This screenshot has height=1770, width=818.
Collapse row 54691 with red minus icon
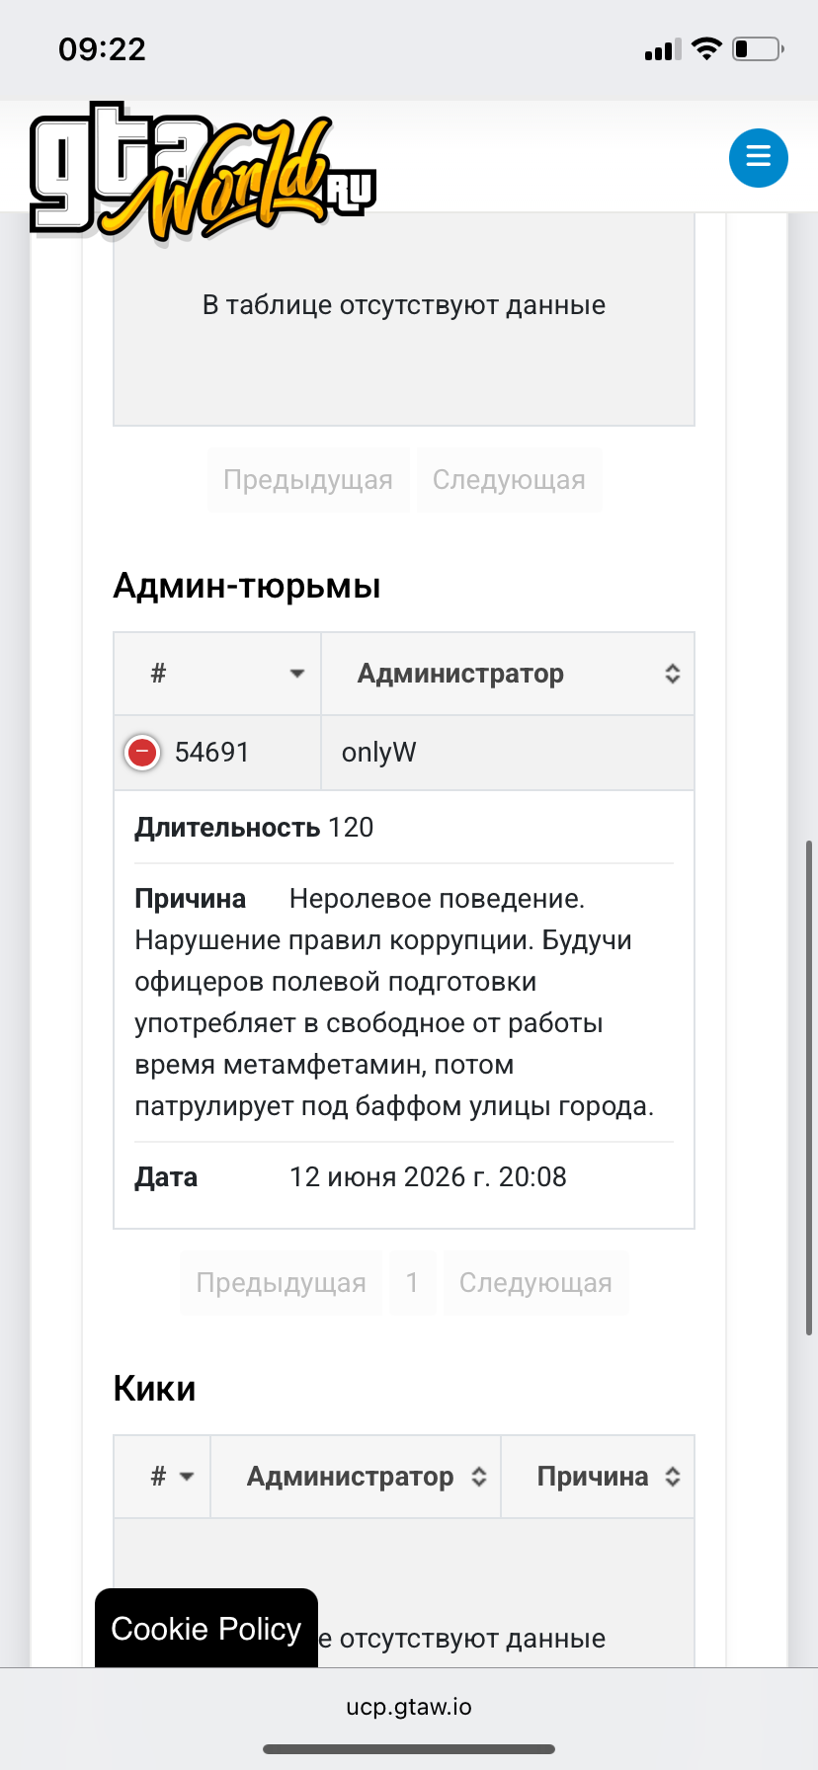(x=142, y=753)
